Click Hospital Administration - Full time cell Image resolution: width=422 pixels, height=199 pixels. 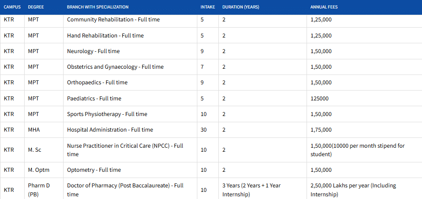click(x=110, y=130)
